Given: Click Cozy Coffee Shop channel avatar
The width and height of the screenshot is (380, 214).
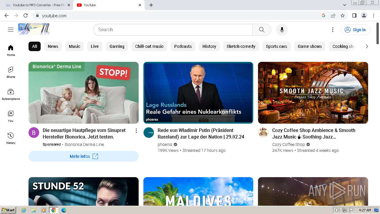Looking at the screenshot, I should click(x=263, y=133).
